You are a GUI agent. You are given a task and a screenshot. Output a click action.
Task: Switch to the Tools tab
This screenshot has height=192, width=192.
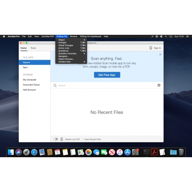(x=33, y=48)
